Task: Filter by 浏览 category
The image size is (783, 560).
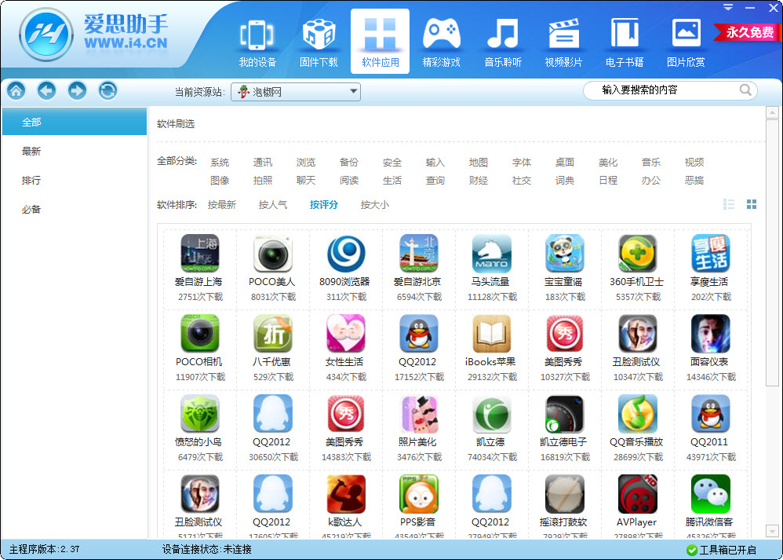Action: click(x=306, y=163)
